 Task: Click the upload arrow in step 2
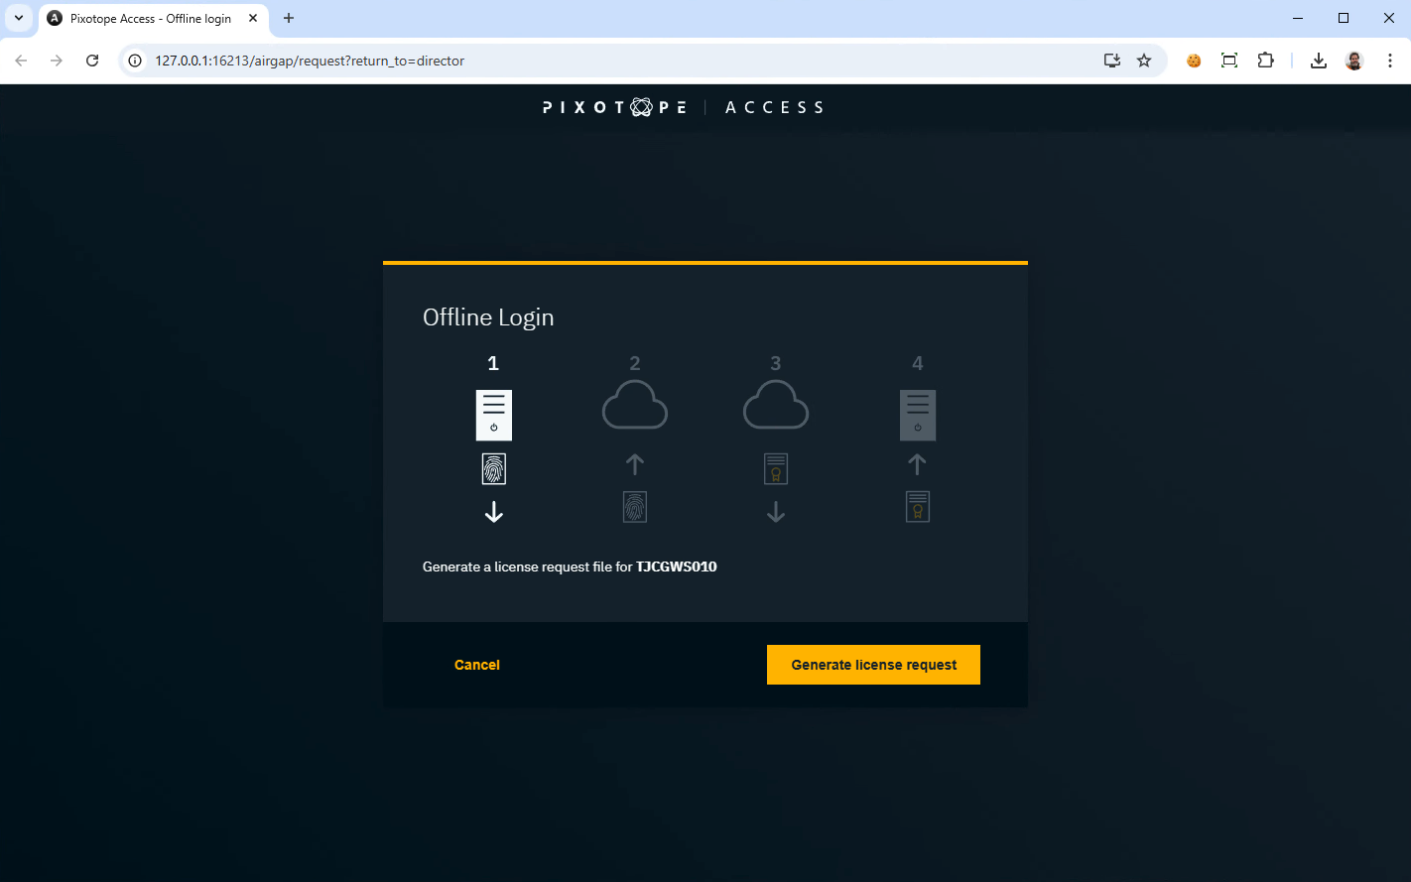point(634,463)
